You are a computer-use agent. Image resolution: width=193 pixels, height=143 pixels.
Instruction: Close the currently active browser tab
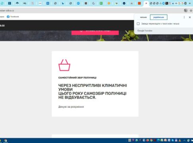146,4
